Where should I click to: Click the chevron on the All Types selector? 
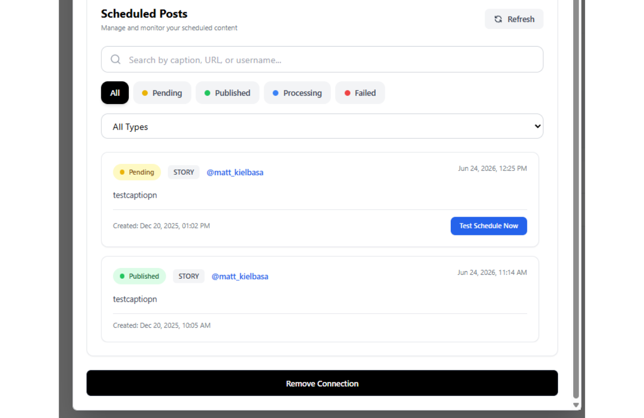[537, 126]
